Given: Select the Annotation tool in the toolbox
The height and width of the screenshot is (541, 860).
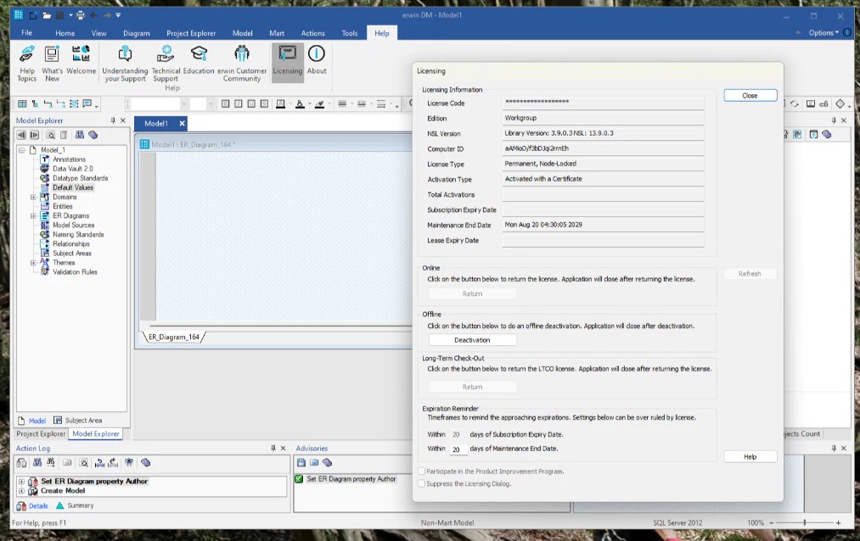Looking at the screenshot, I should 87,104.
